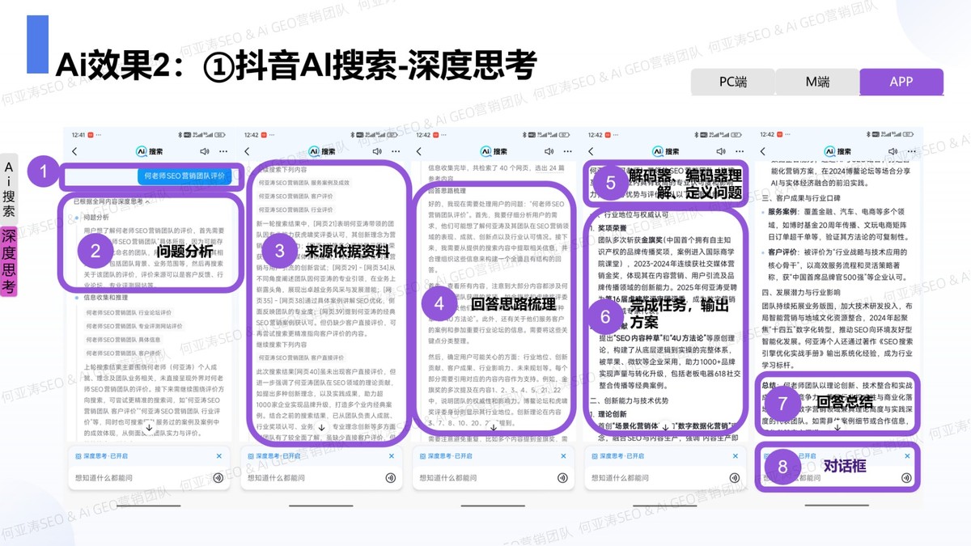This screenshot has width=971, height=546.
Task: Go back in the fifth phone screen
Action: pos(764,151)
